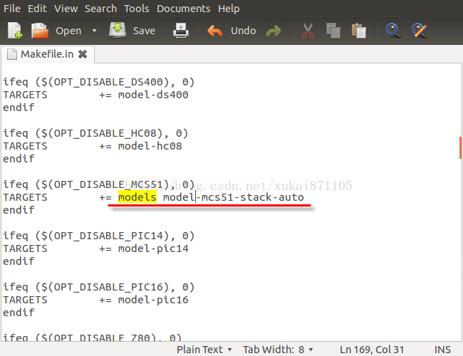
Task: Click TARGETS on the model-ds400 line
Action: pos(25,95)
